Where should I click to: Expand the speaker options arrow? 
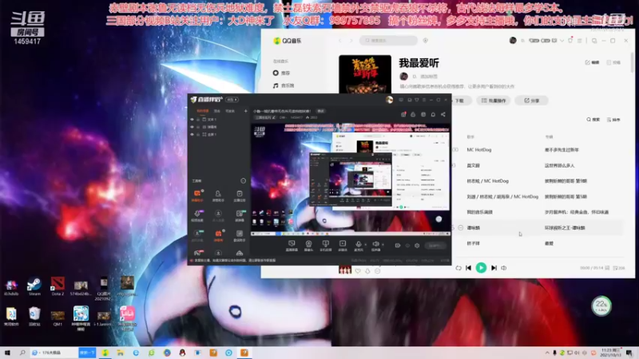pyautogui.click(x=383, y=244)
